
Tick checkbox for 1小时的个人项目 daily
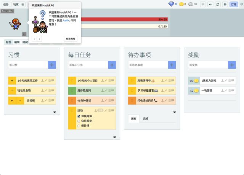click(x=72, y=80)
